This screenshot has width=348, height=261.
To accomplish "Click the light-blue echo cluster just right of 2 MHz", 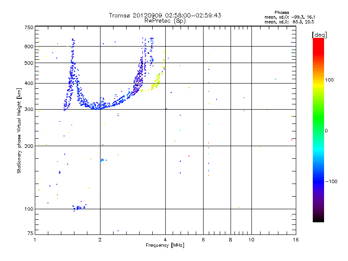I will click(x=103, y=160).
